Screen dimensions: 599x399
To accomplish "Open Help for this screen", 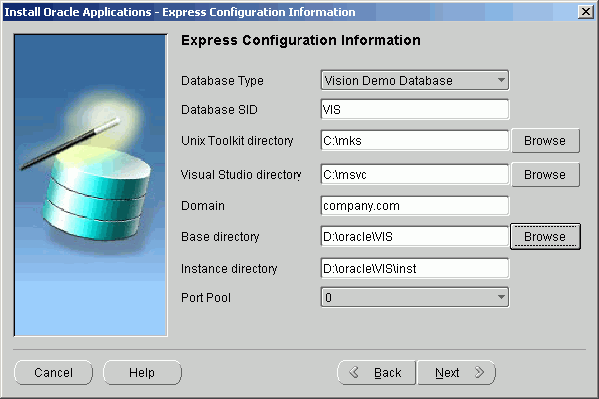I will (142, 373).
